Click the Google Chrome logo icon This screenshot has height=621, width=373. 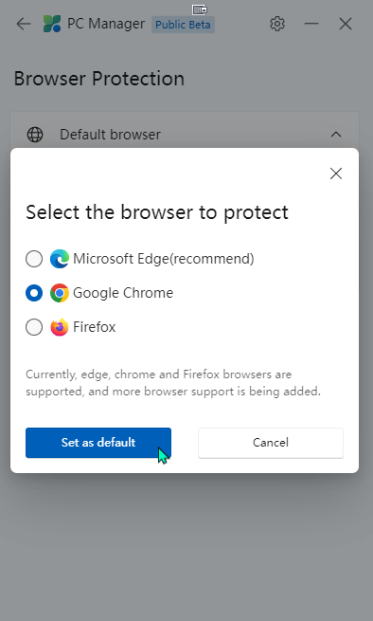click(x=60, y=293)
